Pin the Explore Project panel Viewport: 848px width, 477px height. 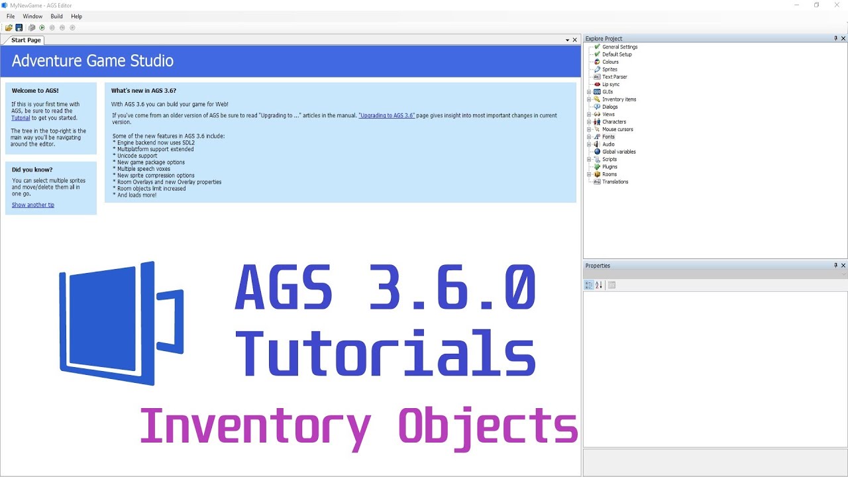835,38
